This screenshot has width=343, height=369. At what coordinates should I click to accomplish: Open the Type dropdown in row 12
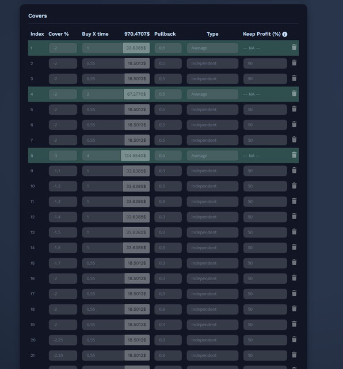(212, 217)
